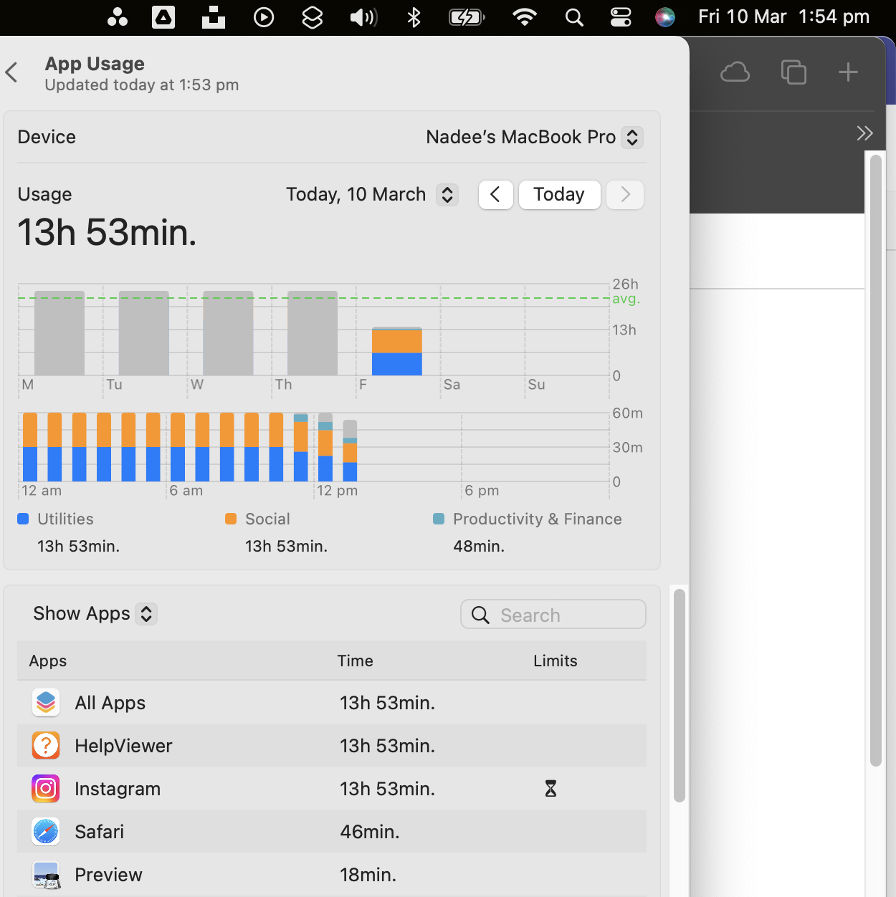Open Spotlight search in the menu bar

coord(574,17)
